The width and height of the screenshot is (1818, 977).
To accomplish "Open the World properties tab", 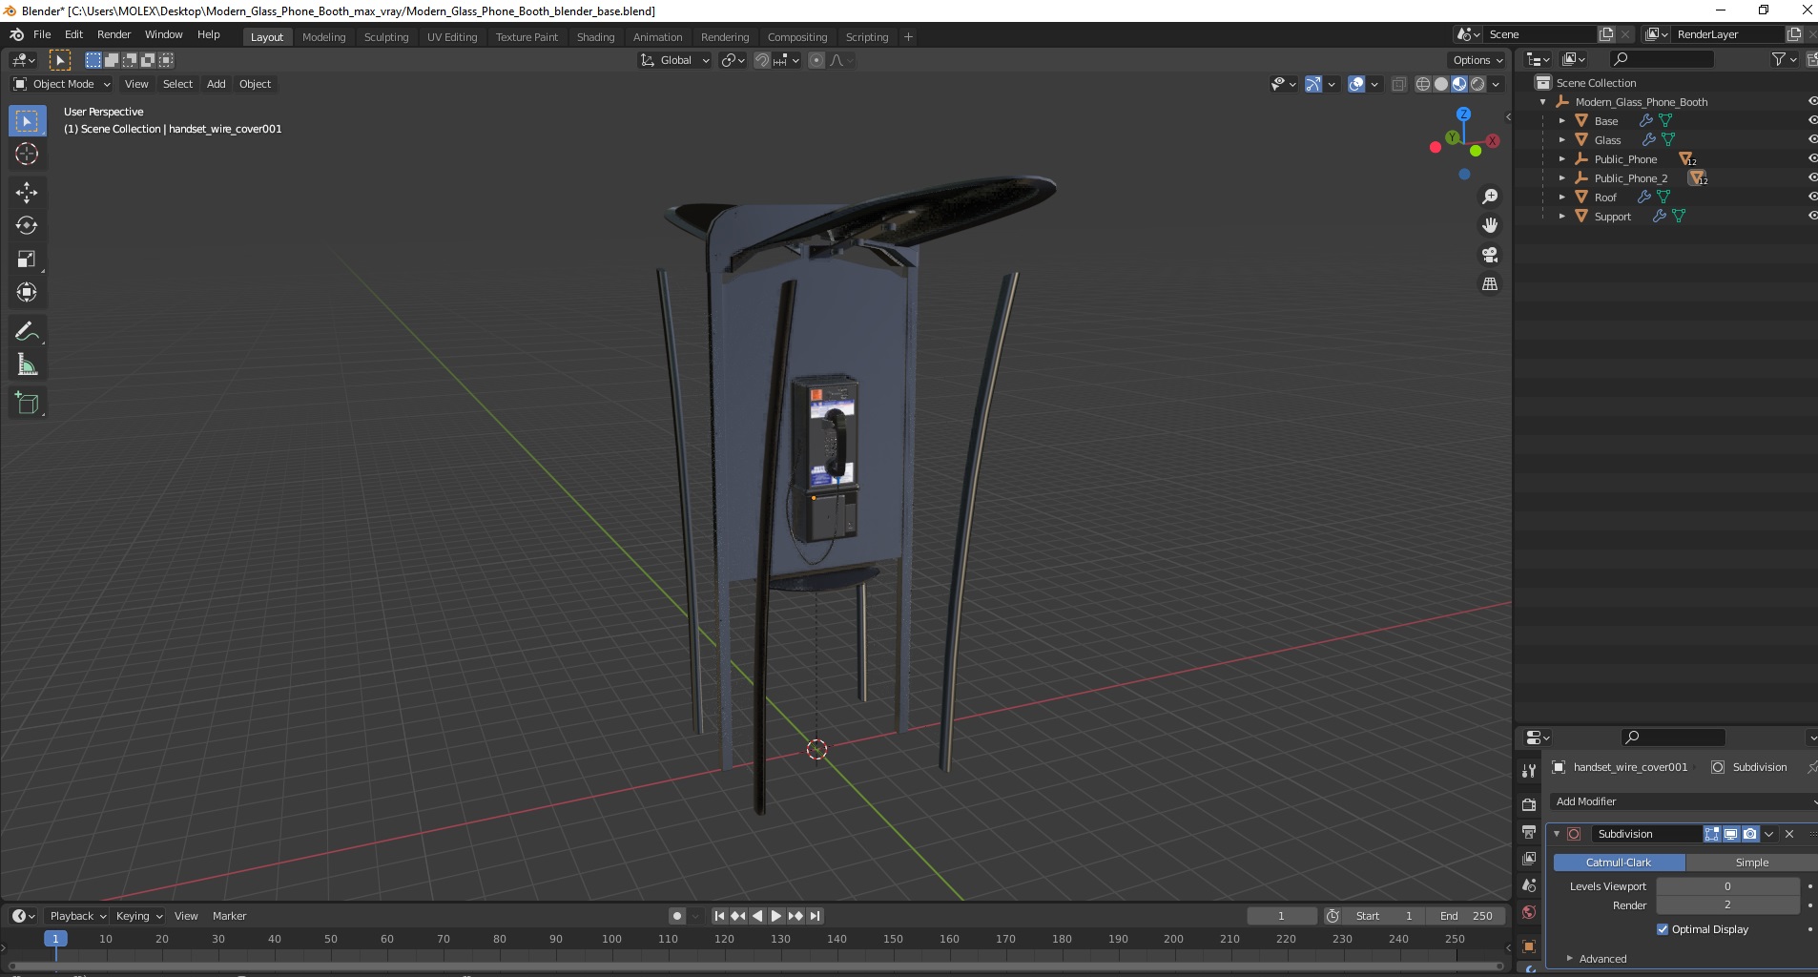I will coord(1529,912).
